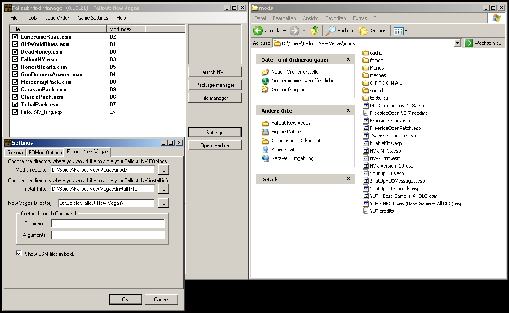Confirm Settings with the OK button
This screenshot has height=313, width=509.
tap(125, 299)
